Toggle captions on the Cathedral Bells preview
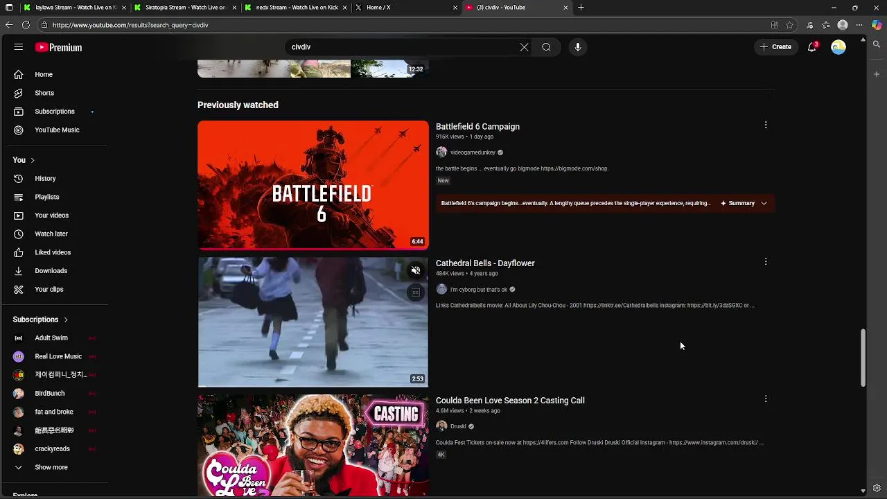887x499 pixels. (416, 292)
